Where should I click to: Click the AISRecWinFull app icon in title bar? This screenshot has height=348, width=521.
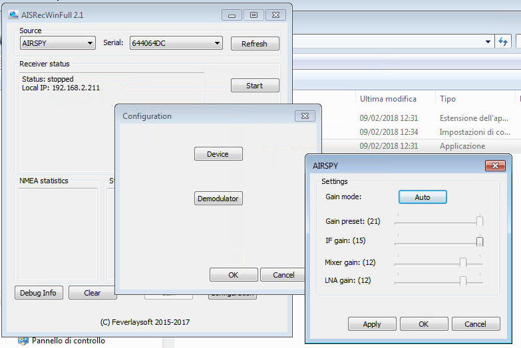13,15
